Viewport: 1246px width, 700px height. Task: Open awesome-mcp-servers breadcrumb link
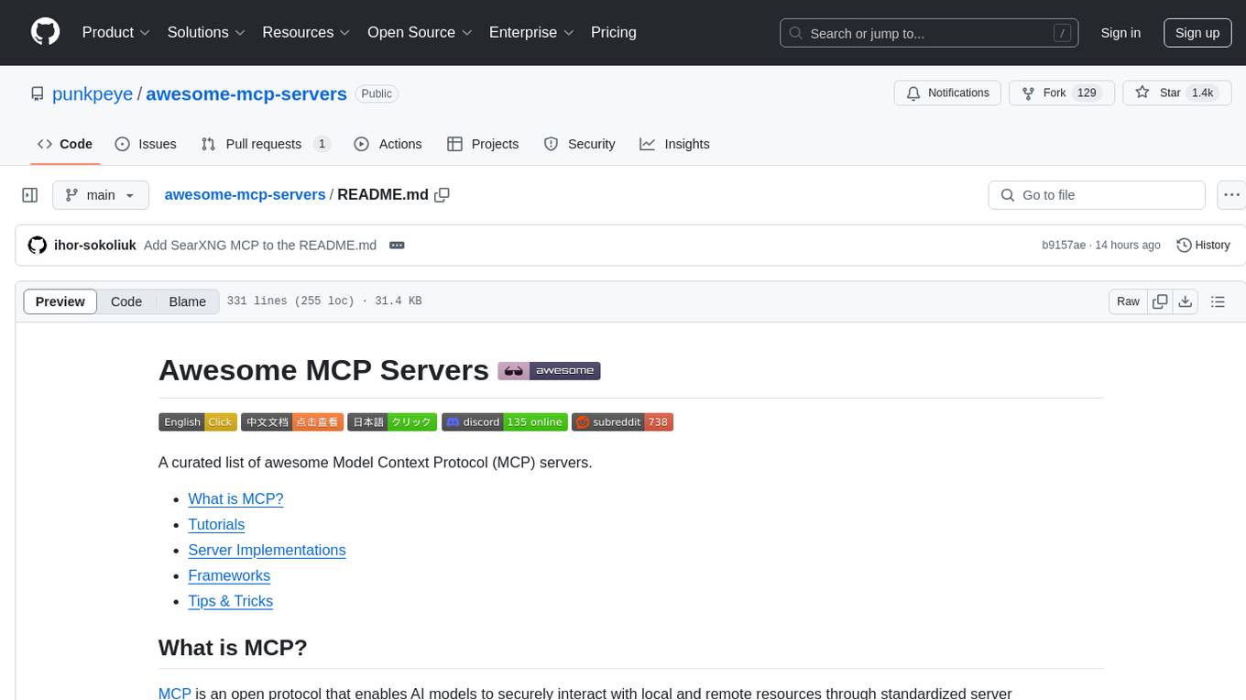(245, 194)
